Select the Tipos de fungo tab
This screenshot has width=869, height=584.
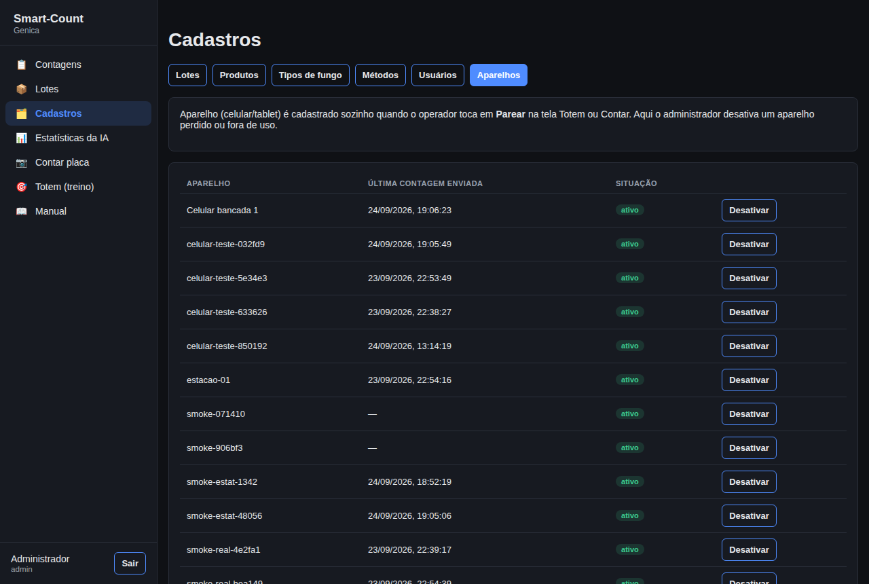pyautogui.click(x=310, y=75)
